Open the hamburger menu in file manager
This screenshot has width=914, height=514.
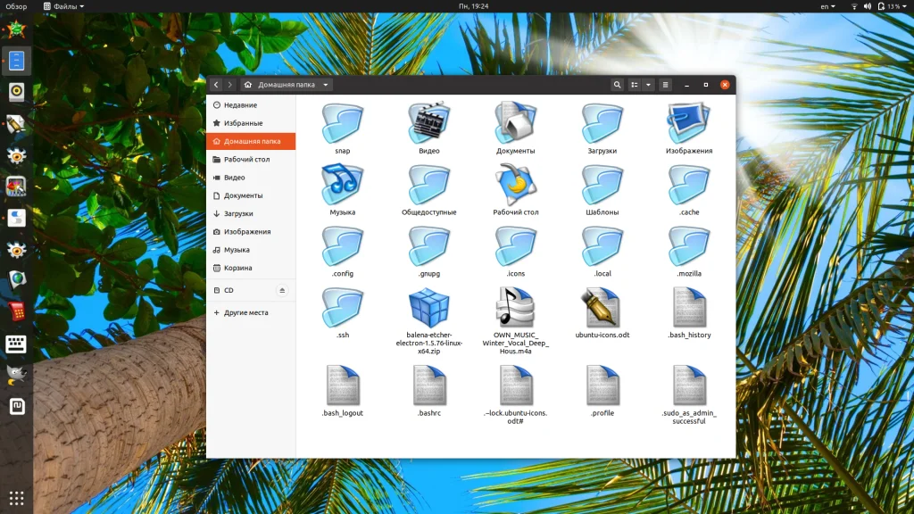(665, 85)
